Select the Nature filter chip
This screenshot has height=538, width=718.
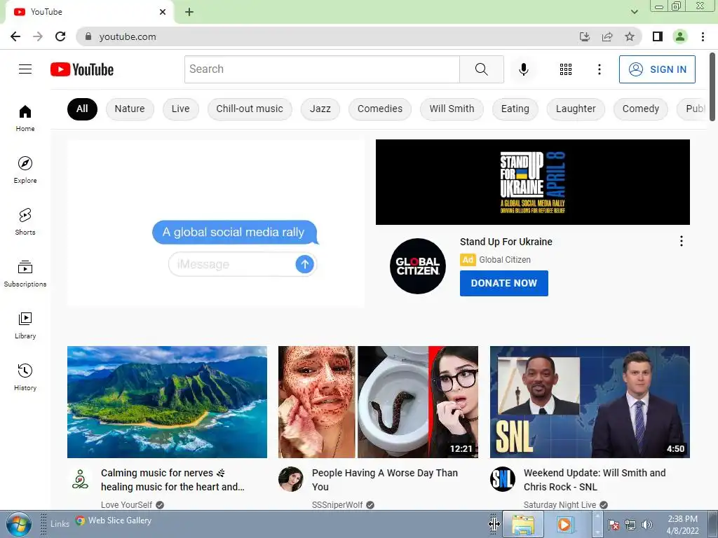130,109
